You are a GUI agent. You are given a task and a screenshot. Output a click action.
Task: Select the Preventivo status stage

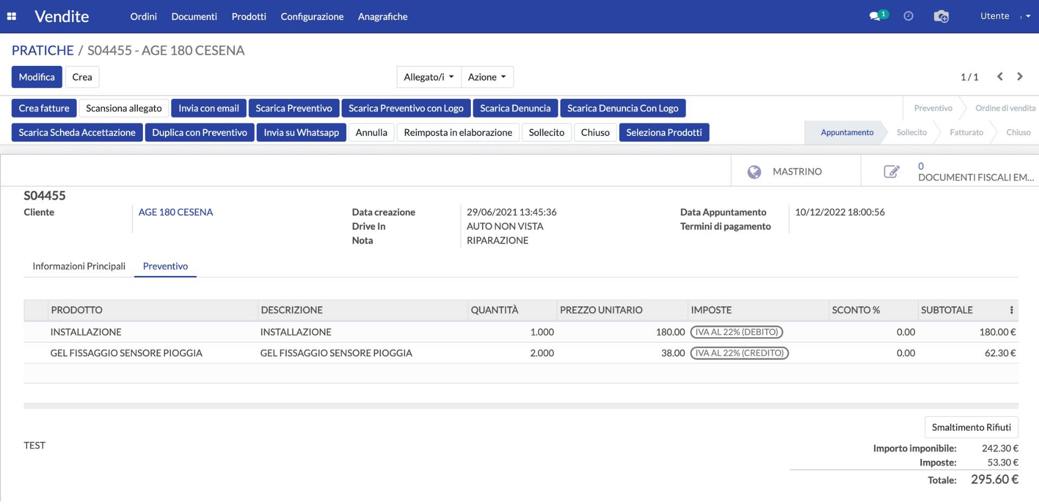933,108
